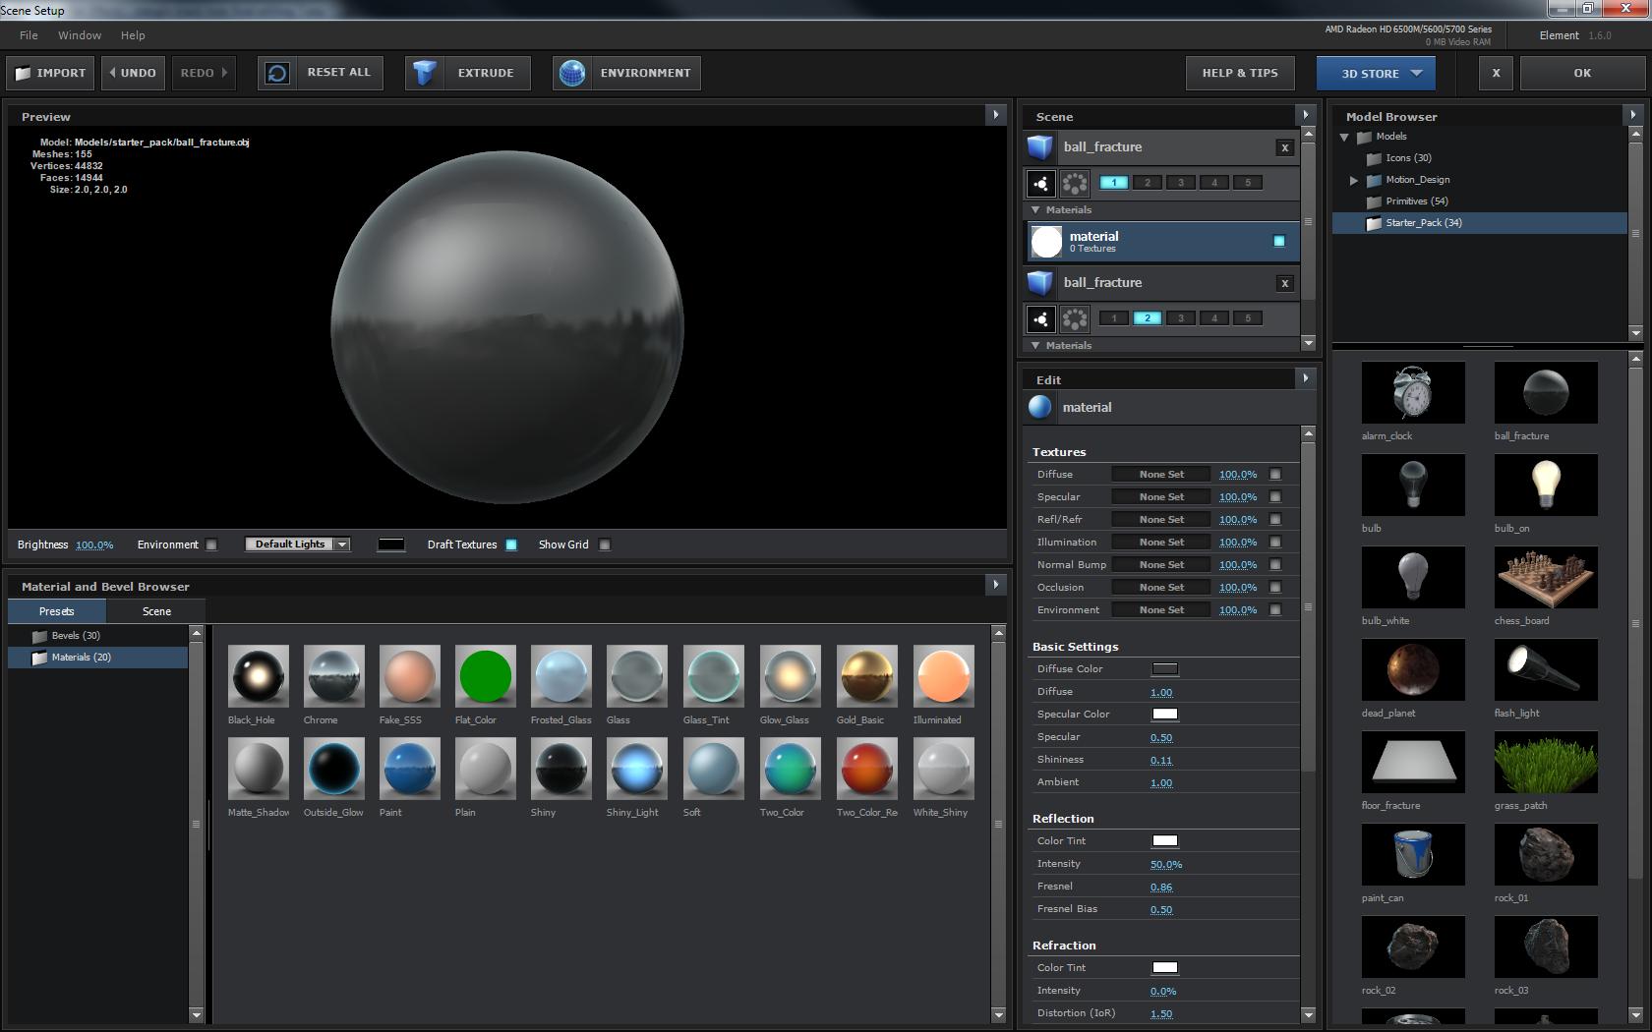Toggle the material enable checkbox in Scene
Viewport: 1652px width, 1032px height.
pyautogui.click(x=1279, y=241)
